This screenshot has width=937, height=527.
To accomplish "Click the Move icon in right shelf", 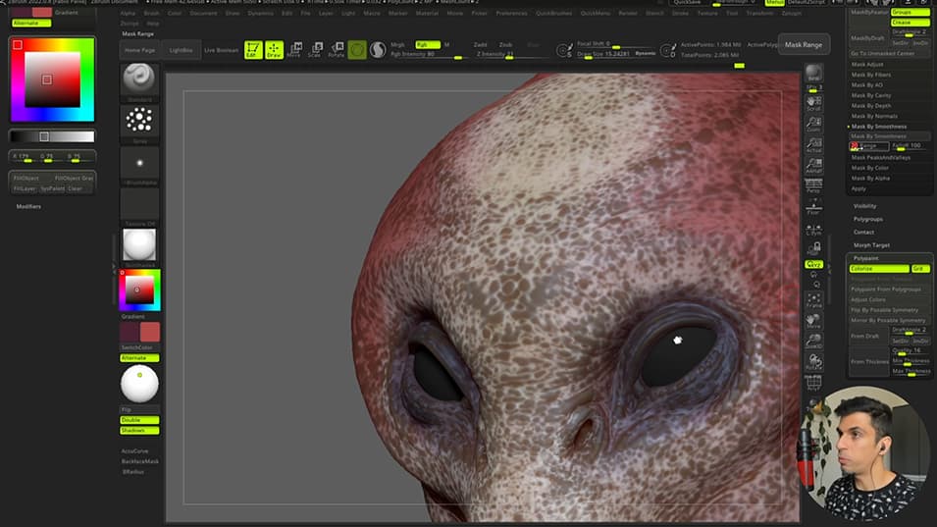I will pos(813,322).
